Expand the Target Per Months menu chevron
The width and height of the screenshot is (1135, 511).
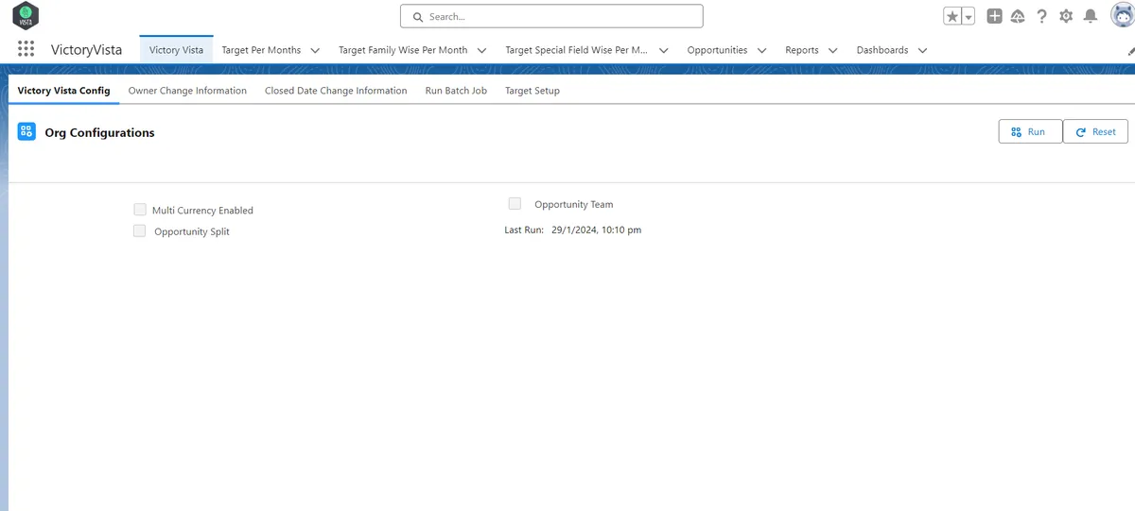coord(315,50)
